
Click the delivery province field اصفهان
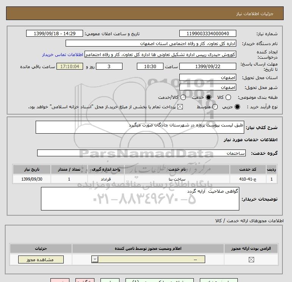click(x=208, y=77)
